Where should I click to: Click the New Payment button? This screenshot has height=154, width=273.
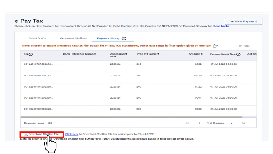tap(243, 21)
